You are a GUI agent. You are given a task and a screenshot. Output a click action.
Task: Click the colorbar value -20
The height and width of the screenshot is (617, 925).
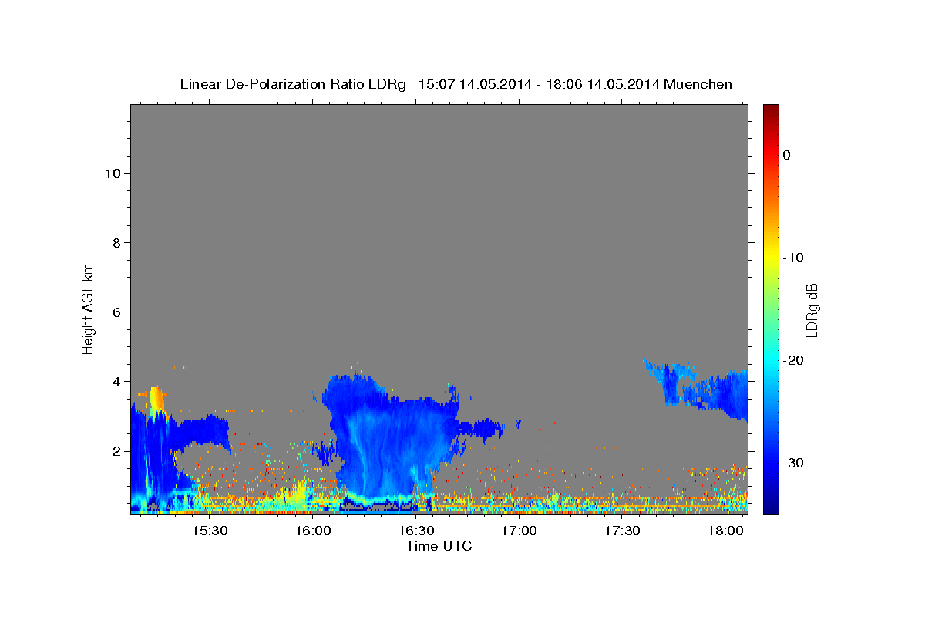click(792, 360)
